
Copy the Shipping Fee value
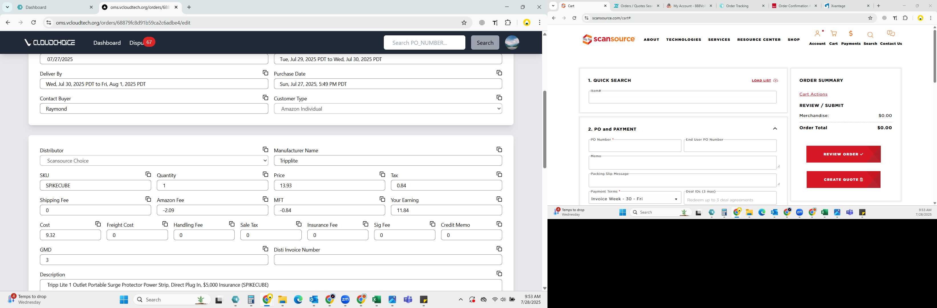(148, 199)
